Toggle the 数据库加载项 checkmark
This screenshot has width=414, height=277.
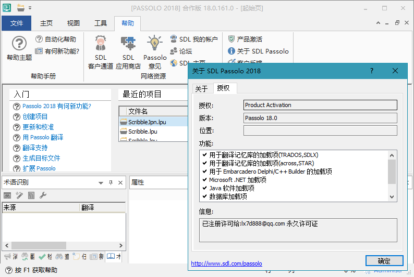pyautogui.click(x=204, y=196)
